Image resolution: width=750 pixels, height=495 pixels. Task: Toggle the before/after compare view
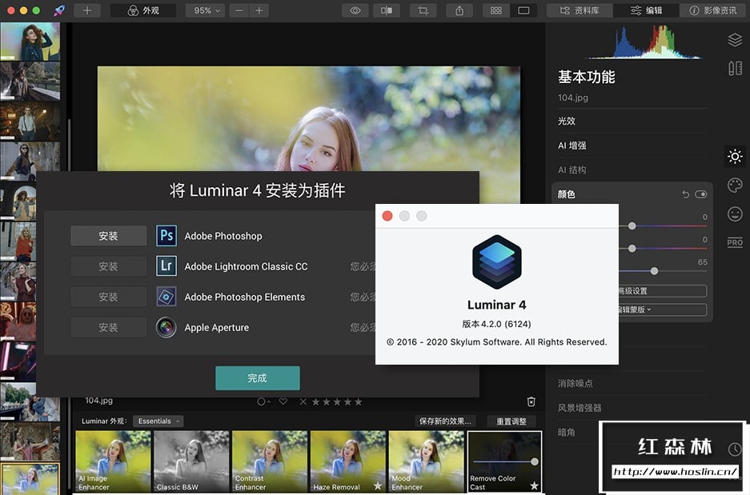387,10
